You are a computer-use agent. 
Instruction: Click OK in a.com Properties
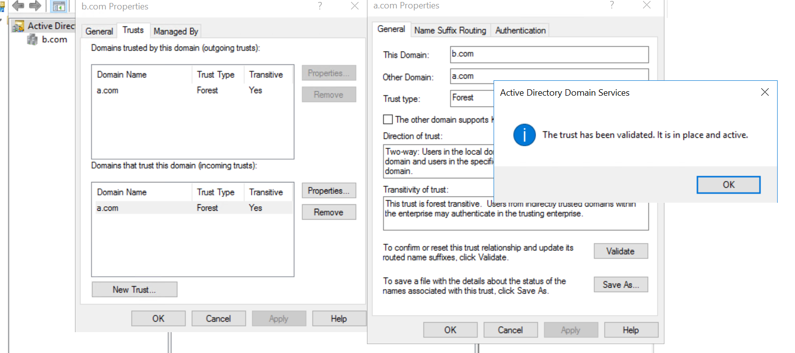[450, 330]
